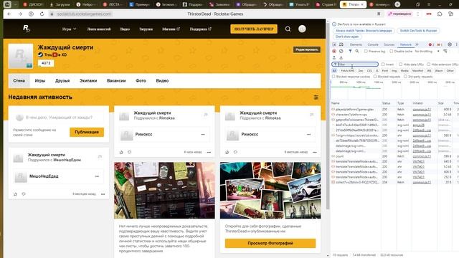Toggle the network filter funnel icon
Viewport: 459px width, 258px height.
(x=350, y=51)
